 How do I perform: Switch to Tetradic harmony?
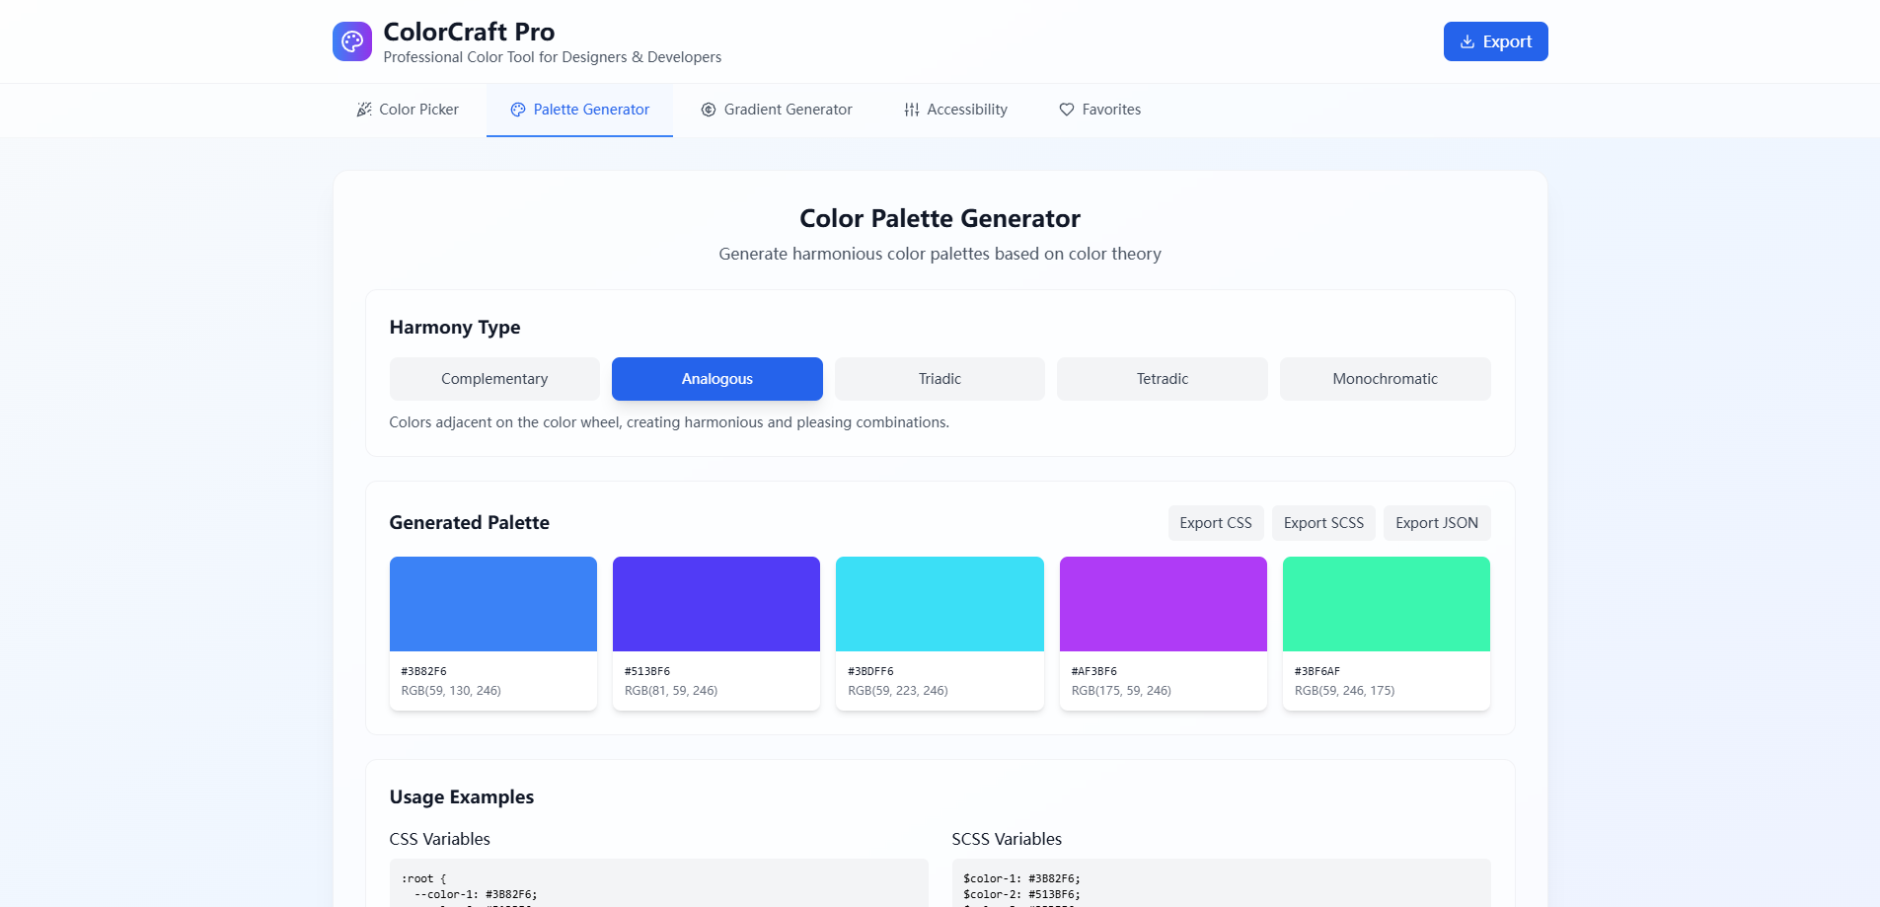1163,379
